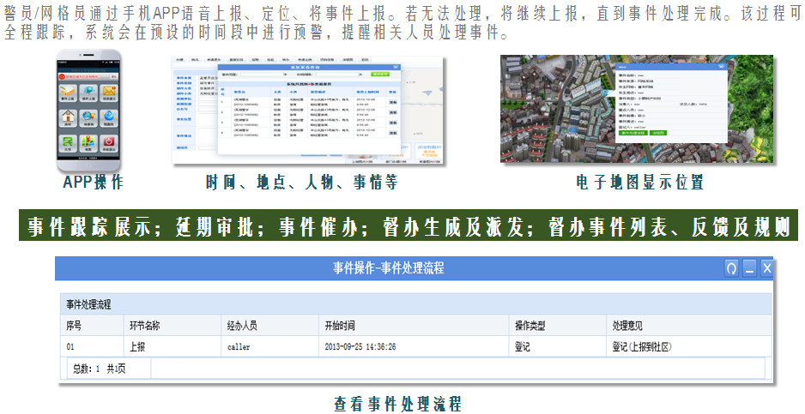Minimize the 事件操作-事件处理流程 window

click(749, 268)
